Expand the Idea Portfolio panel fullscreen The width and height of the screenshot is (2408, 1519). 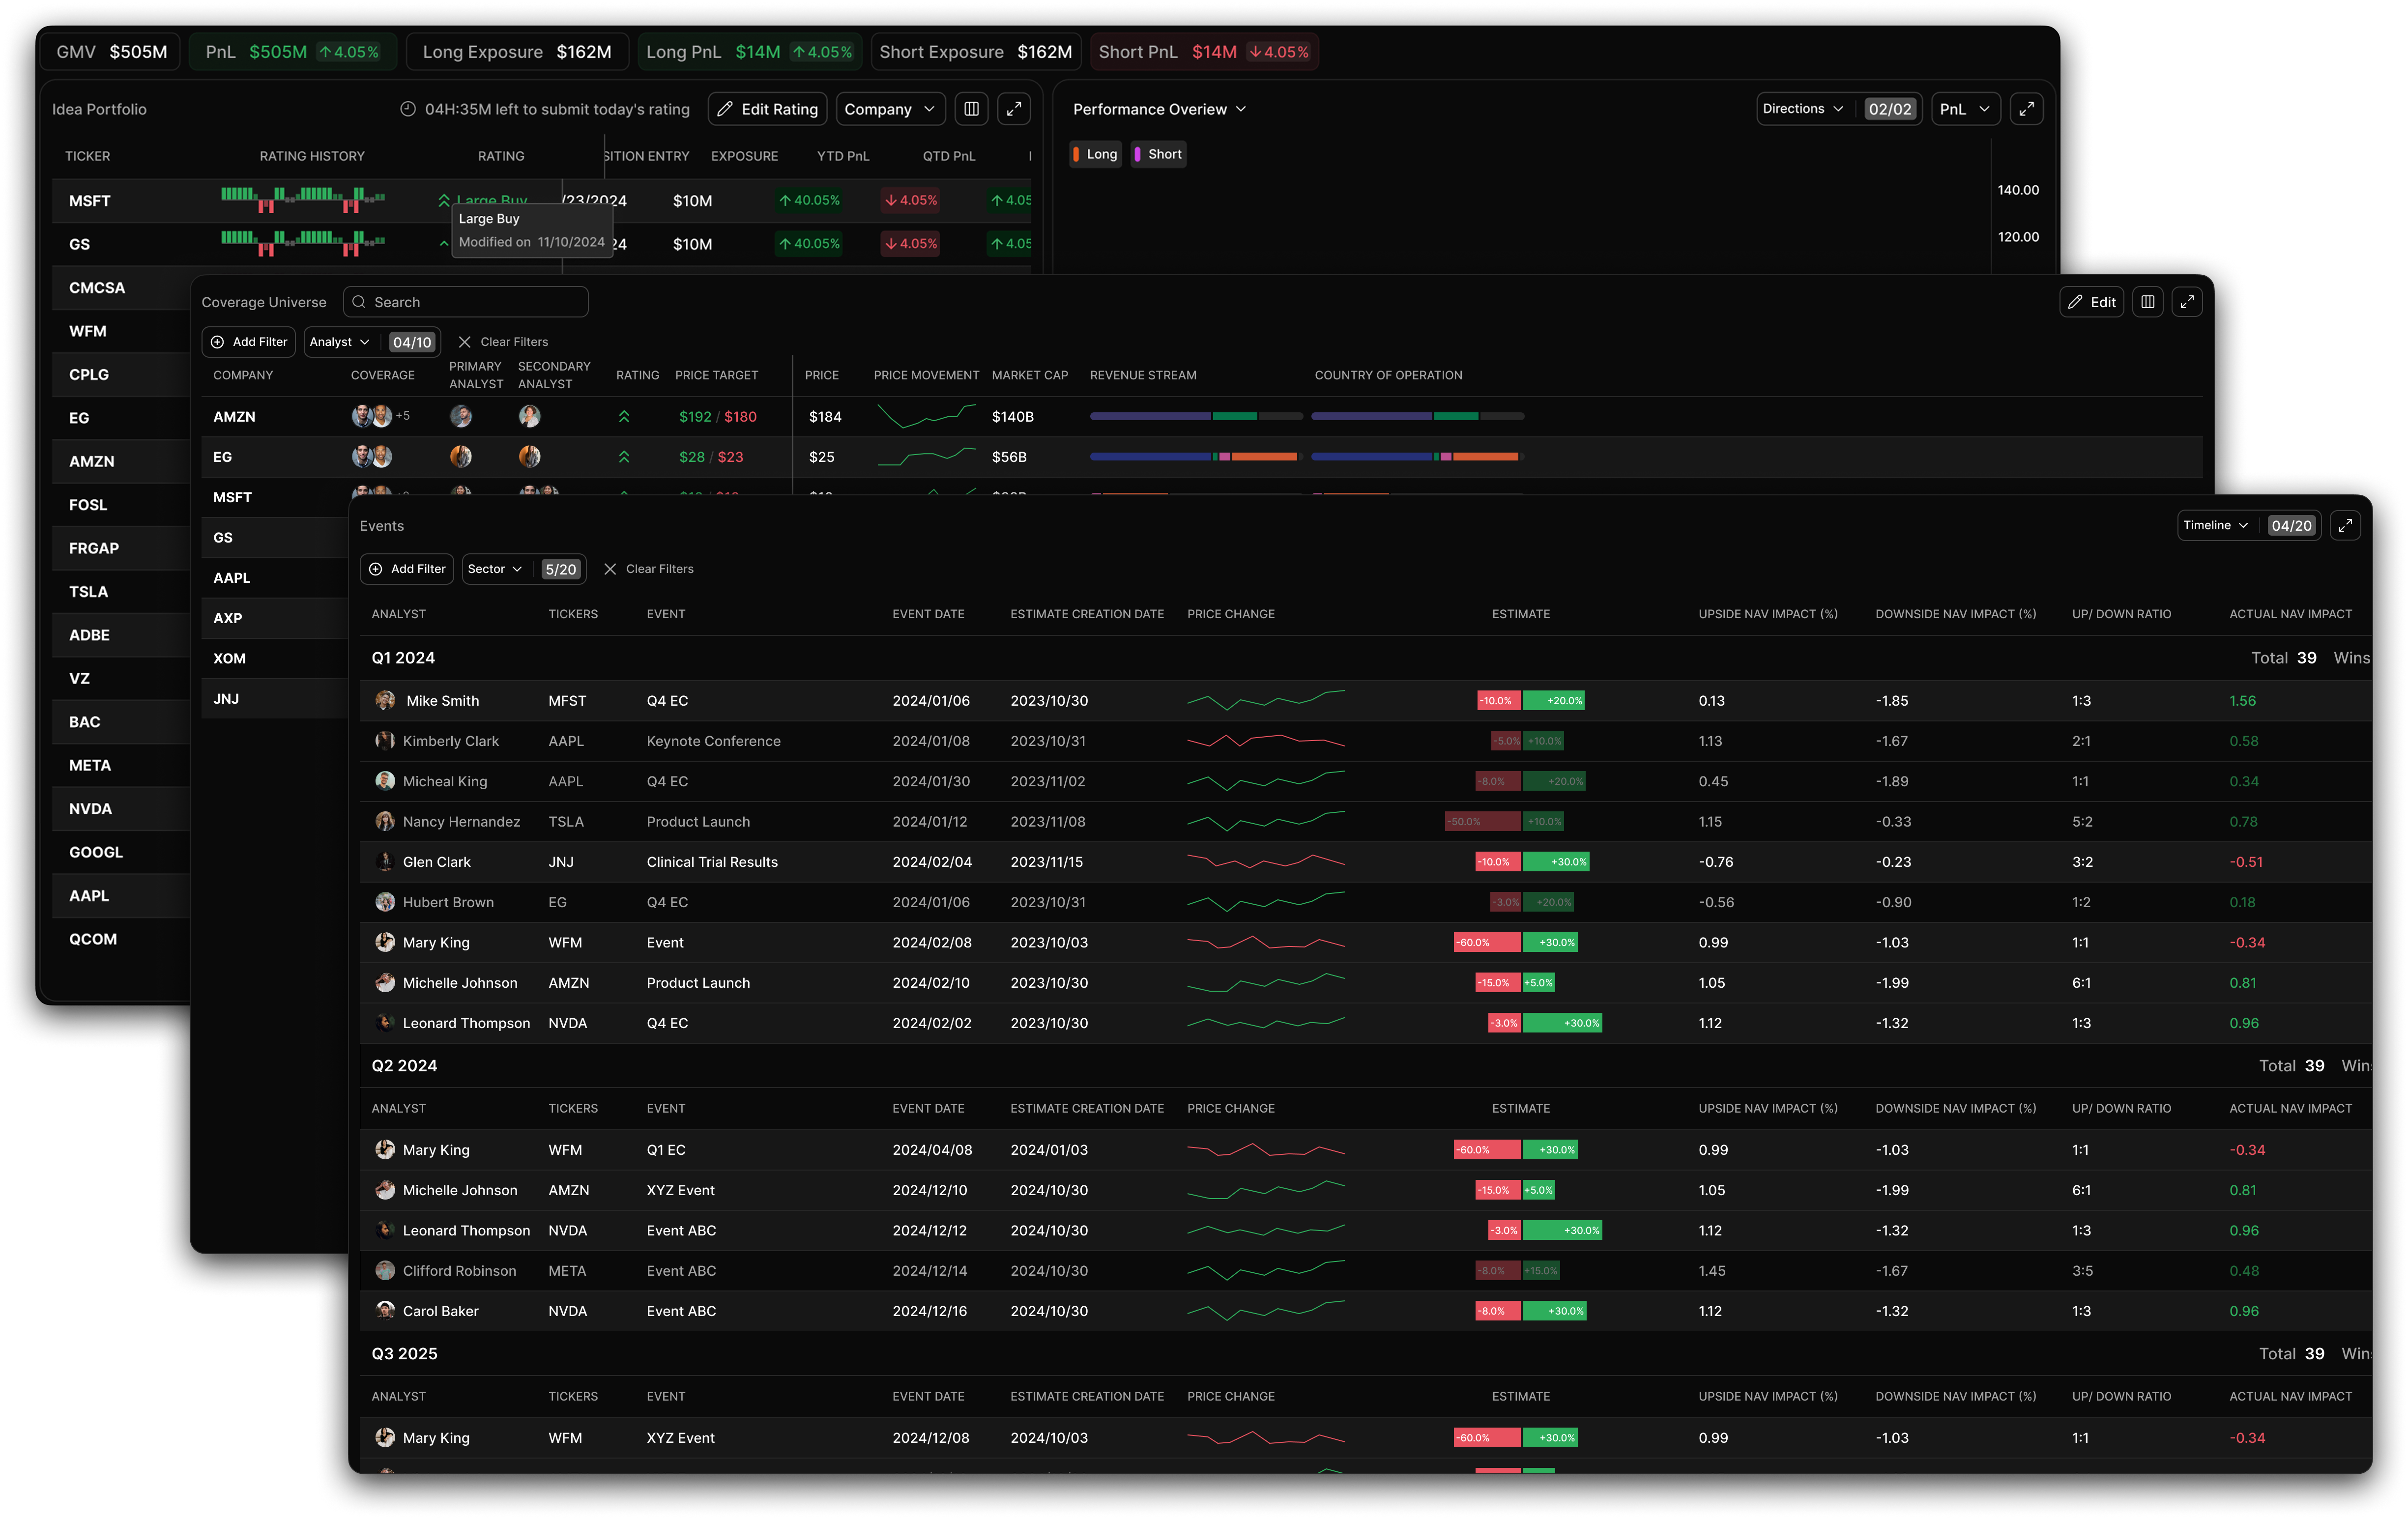[1013, 109]
